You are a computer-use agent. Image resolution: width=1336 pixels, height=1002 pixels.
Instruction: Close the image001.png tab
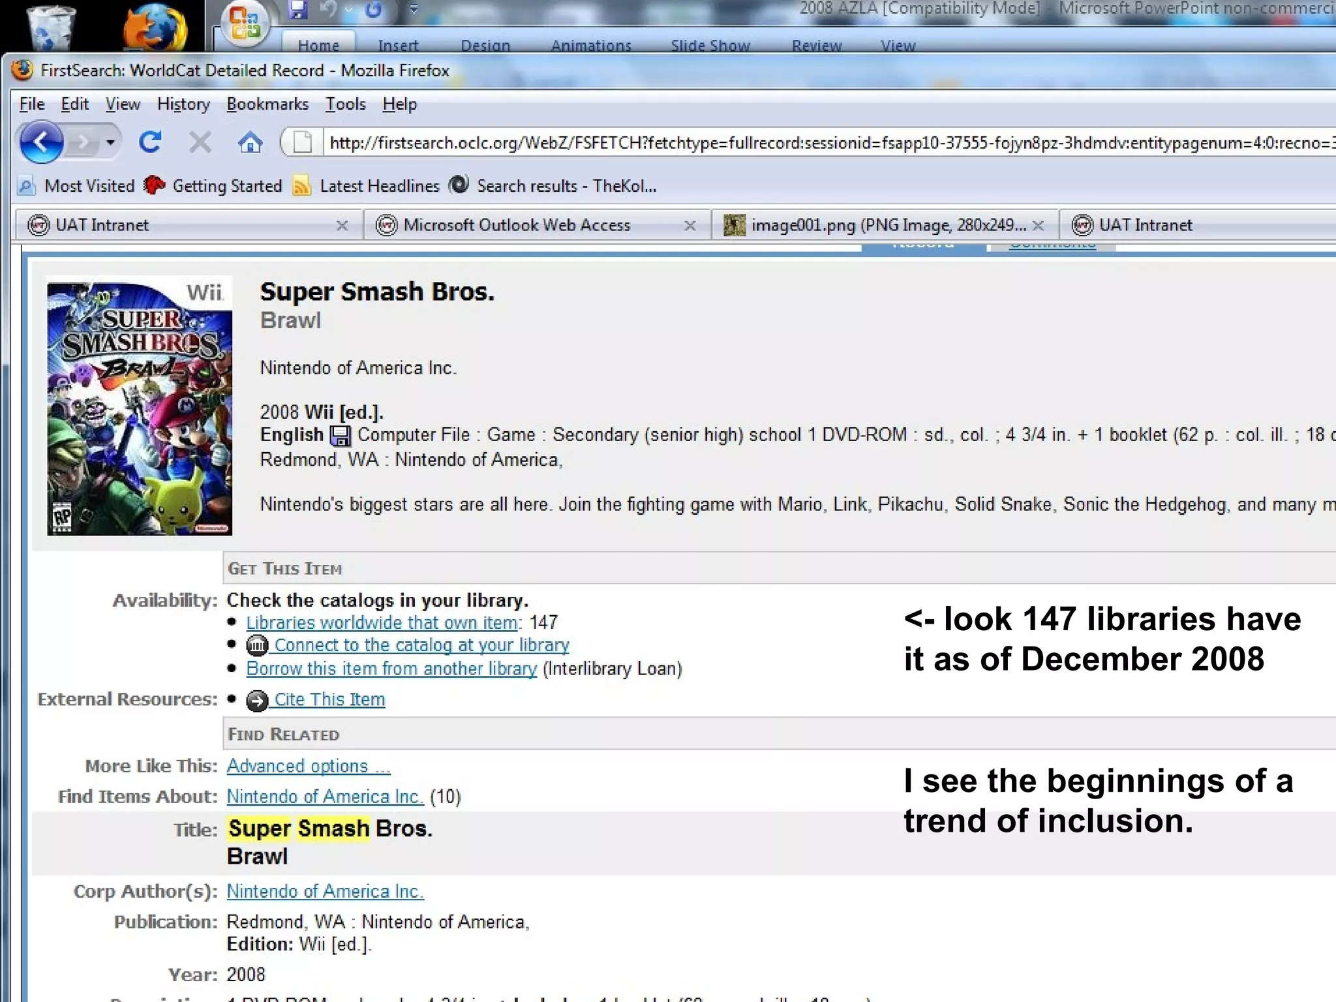point(1039,226)
